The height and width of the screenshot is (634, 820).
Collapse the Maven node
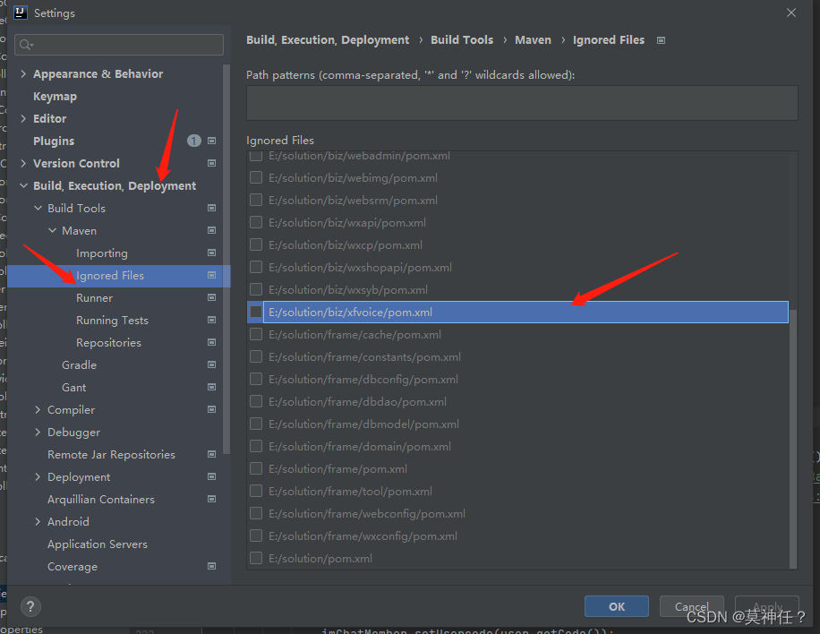click(52, 231)
